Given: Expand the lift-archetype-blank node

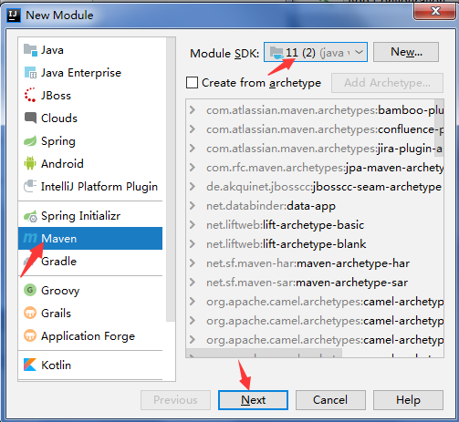Looking at the screenshot, I should pyautogui.click(x=192, y=244).
